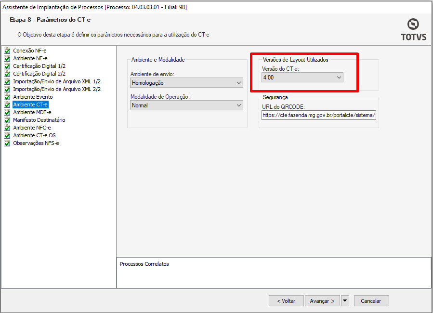
Task: Click checkmark icon beside Ambiente MDF-e
Action: click(7, 112)
